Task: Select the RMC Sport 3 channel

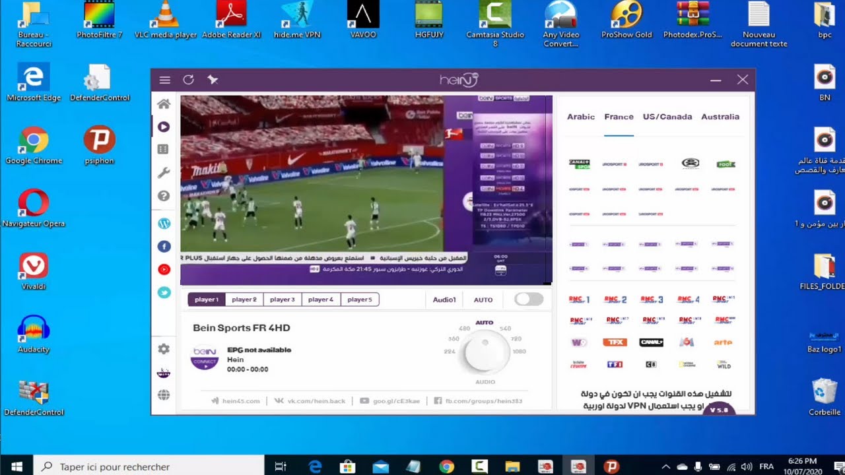Action: [651, 300]
